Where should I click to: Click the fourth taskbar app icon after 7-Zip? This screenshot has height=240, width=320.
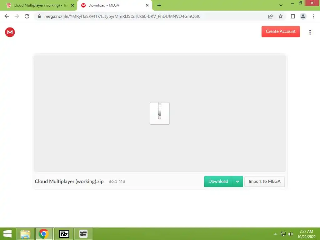(x=83, y=234)
